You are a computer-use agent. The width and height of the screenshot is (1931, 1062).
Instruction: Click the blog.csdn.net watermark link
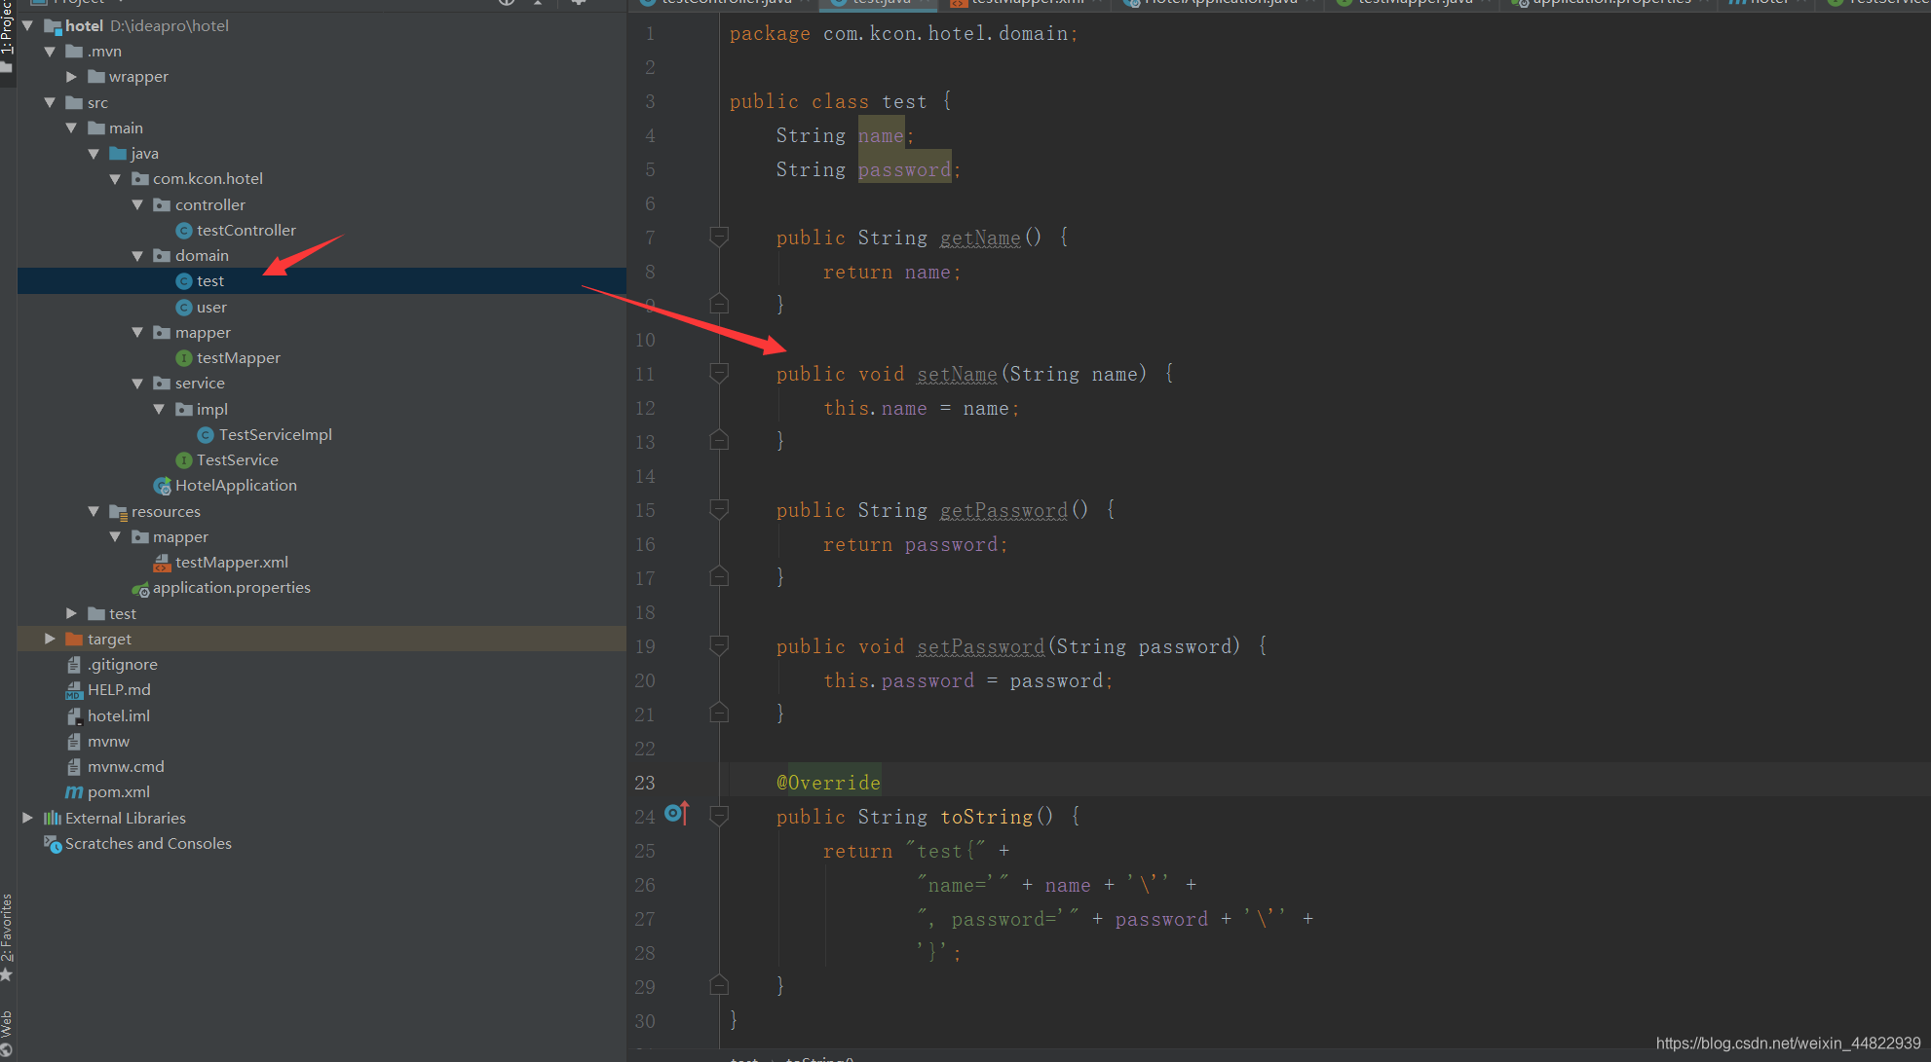pos(1788,1044)
